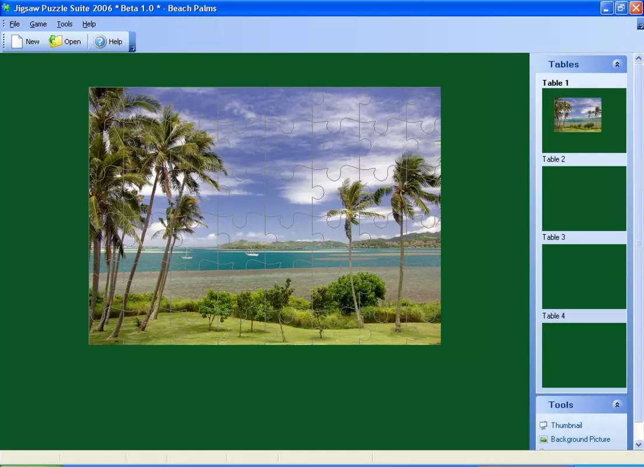Open menu bar options arrow at far right
This screenshot has height=467, width=644.
pos(640,26)
